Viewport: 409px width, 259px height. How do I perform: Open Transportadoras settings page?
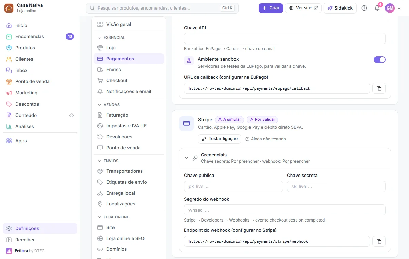click(x=129, y=171)
